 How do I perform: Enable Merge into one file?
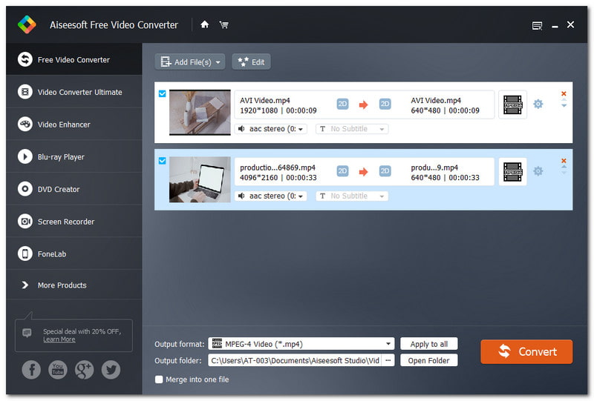click(x=159, y=380)
